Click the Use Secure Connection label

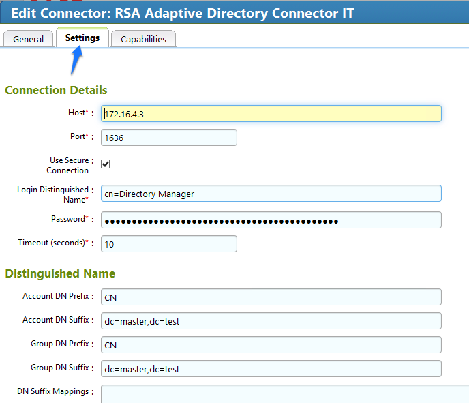[69, 165]
